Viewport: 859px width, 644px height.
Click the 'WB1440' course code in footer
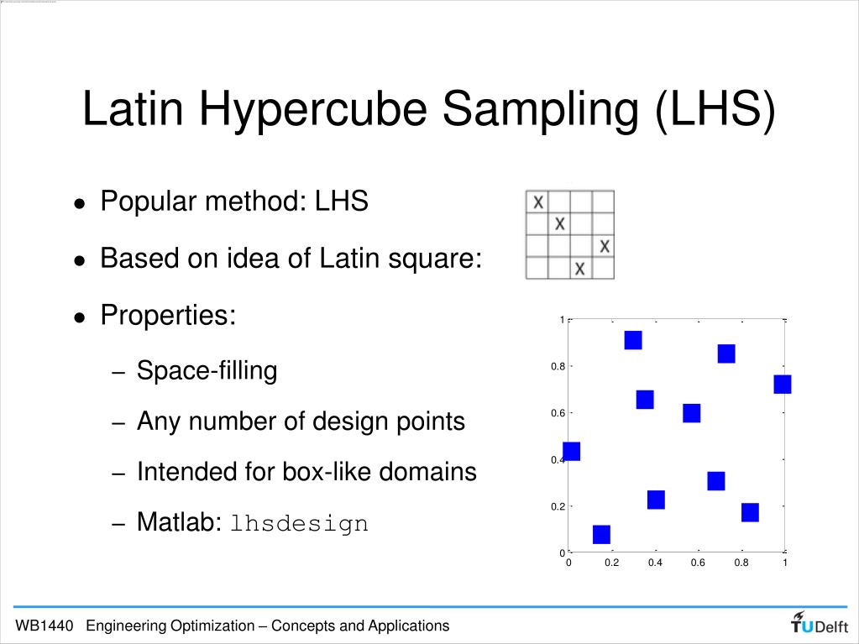click(44, 626)
